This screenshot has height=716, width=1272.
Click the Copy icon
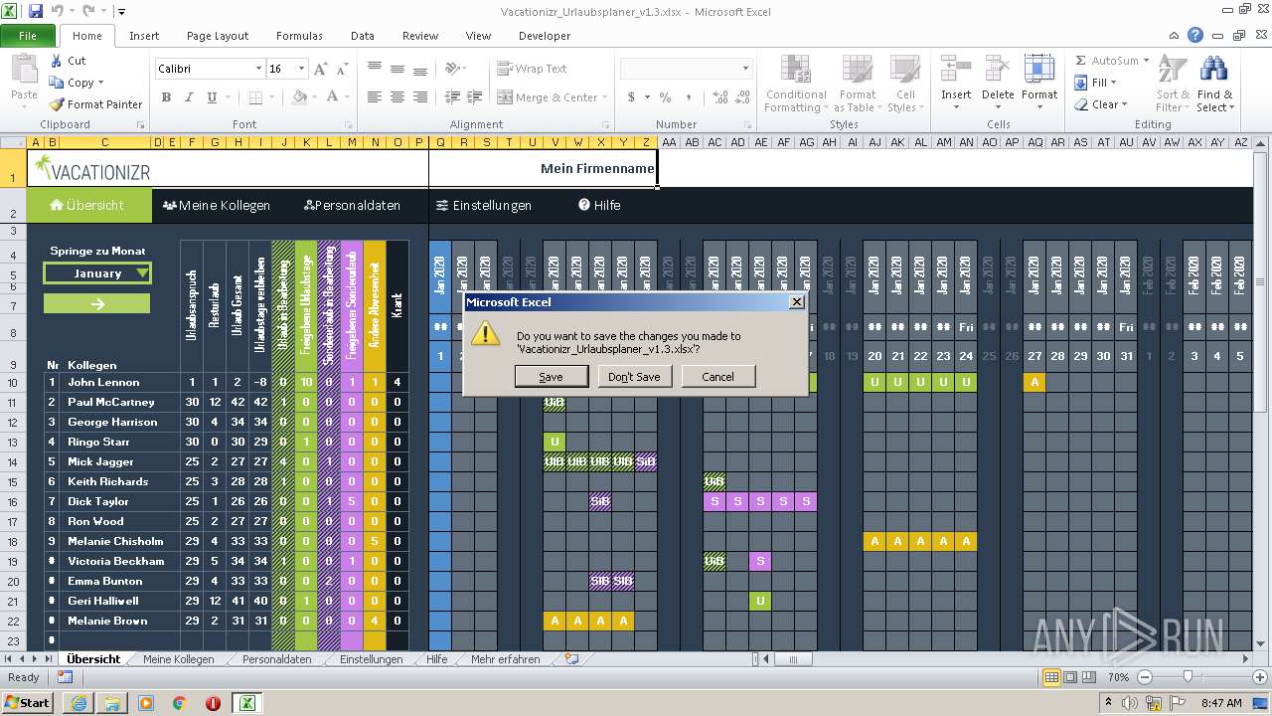click(x=57, y=83)
